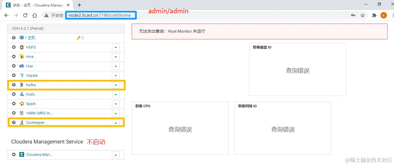Open the Spark actions dropdown
This screenshot has width=394, height=165.
point(116,104)
